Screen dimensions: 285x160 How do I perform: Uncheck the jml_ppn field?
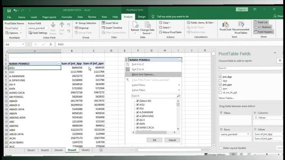[220, 85]
